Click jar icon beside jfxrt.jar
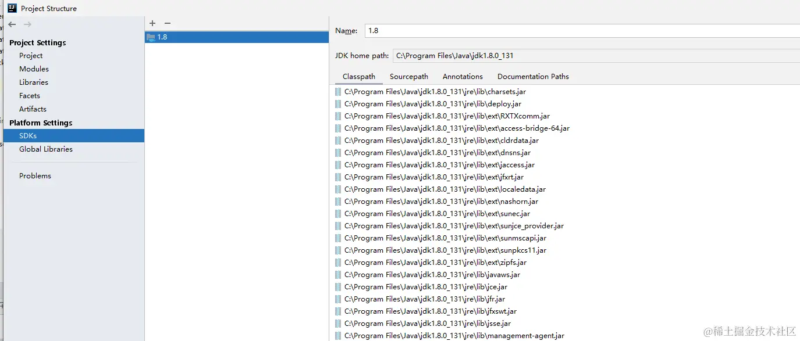This screenshot has width=800, height=341. (x=338, y=177)
